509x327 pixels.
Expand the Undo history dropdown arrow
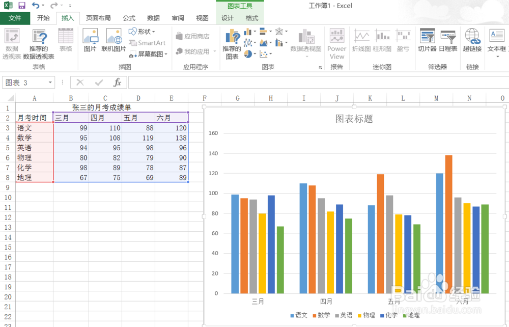(x=43, y=5)
